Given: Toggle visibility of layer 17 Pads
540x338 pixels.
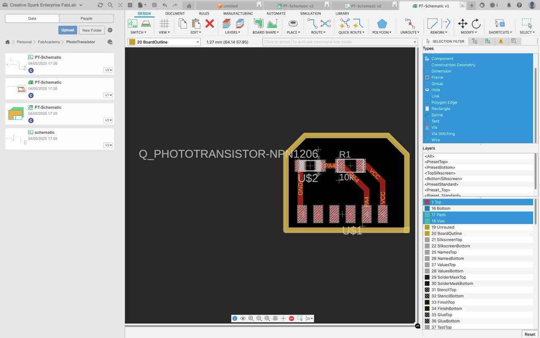Looking at the screenshot, I should coord(478,215).
